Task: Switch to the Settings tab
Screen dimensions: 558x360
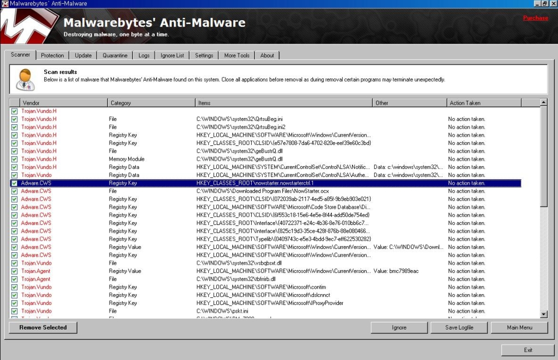Action: [204, 56]
